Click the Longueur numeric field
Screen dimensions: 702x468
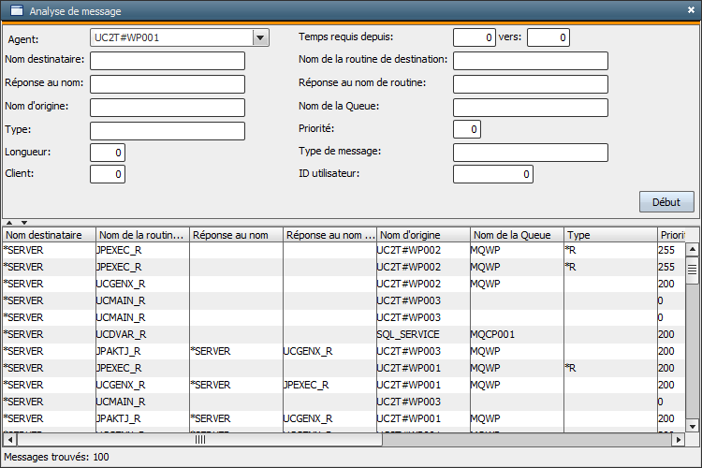coord(108,153)
